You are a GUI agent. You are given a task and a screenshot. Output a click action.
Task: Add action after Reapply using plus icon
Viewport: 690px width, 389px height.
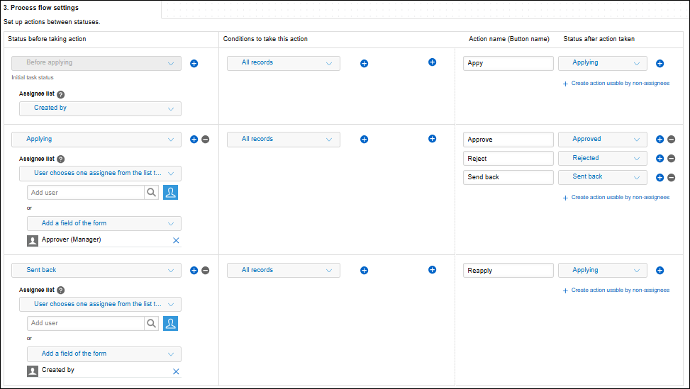(660, 270)
